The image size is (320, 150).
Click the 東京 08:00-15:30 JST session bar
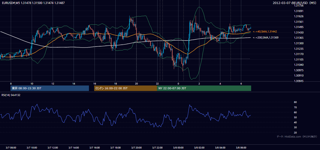click(x=50, y=88)
